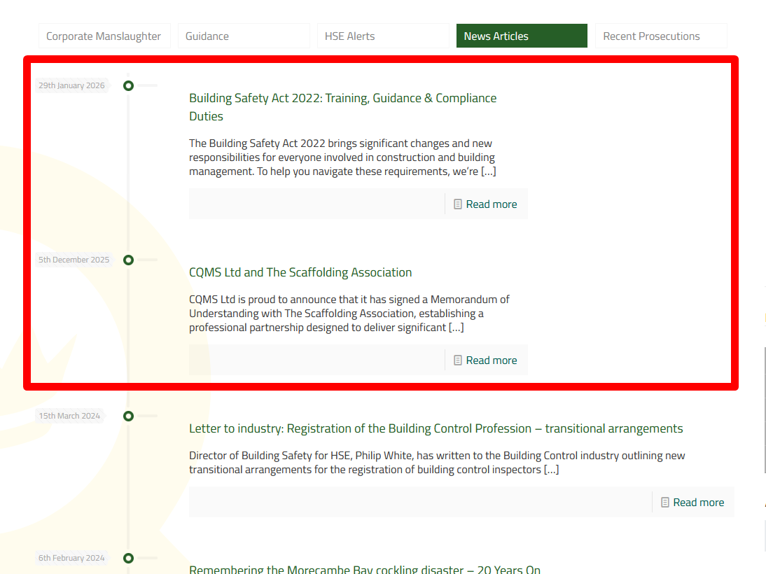Select the timeline circle beside 6th February 2024
This screenshot has width=766, height=574.
pyautogui.click(x=128, y=558)
